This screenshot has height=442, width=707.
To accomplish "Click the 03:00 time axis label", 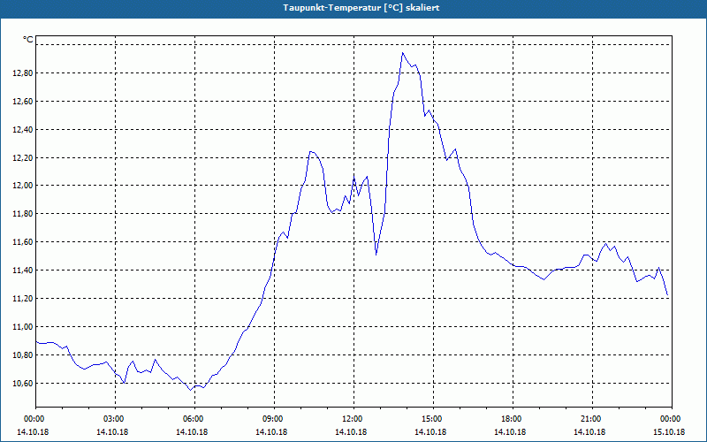I will 115,419.
